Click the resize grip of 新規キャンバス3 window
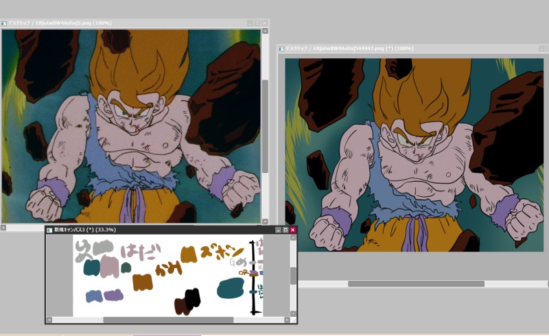 coord(294,320)
